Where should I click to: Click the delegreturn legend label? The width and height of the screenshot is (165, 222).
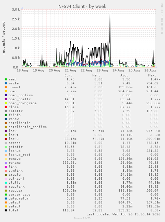20,199
